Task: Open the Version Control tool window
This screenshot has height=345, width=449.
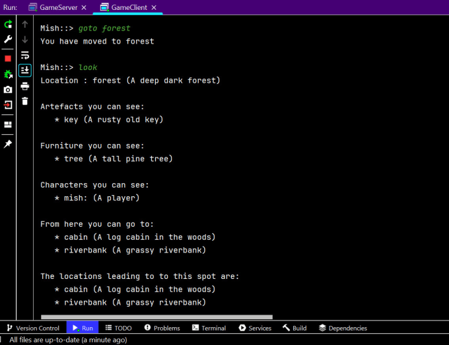Action: 33,328
